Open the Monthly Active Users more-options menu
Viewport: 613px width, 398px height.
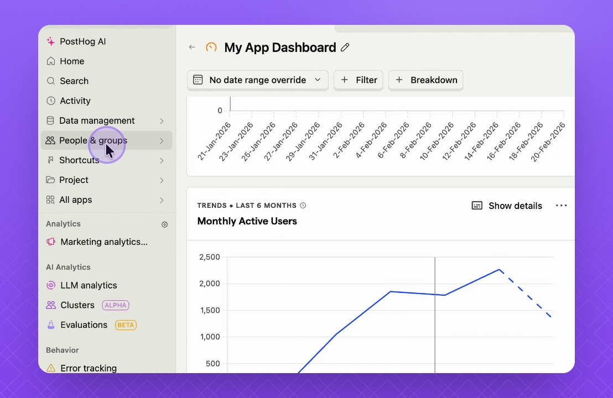tap(562, 206)
